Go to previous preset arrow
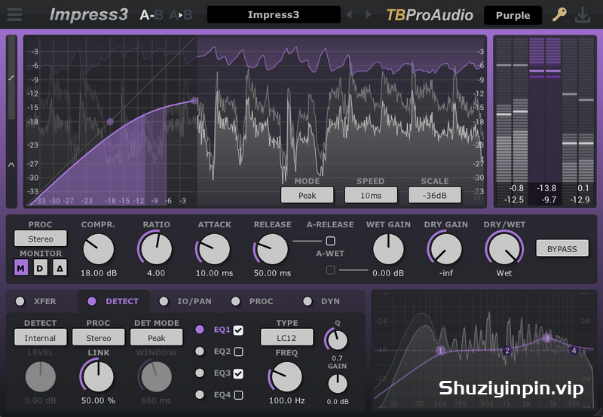 tap(349, 14)
